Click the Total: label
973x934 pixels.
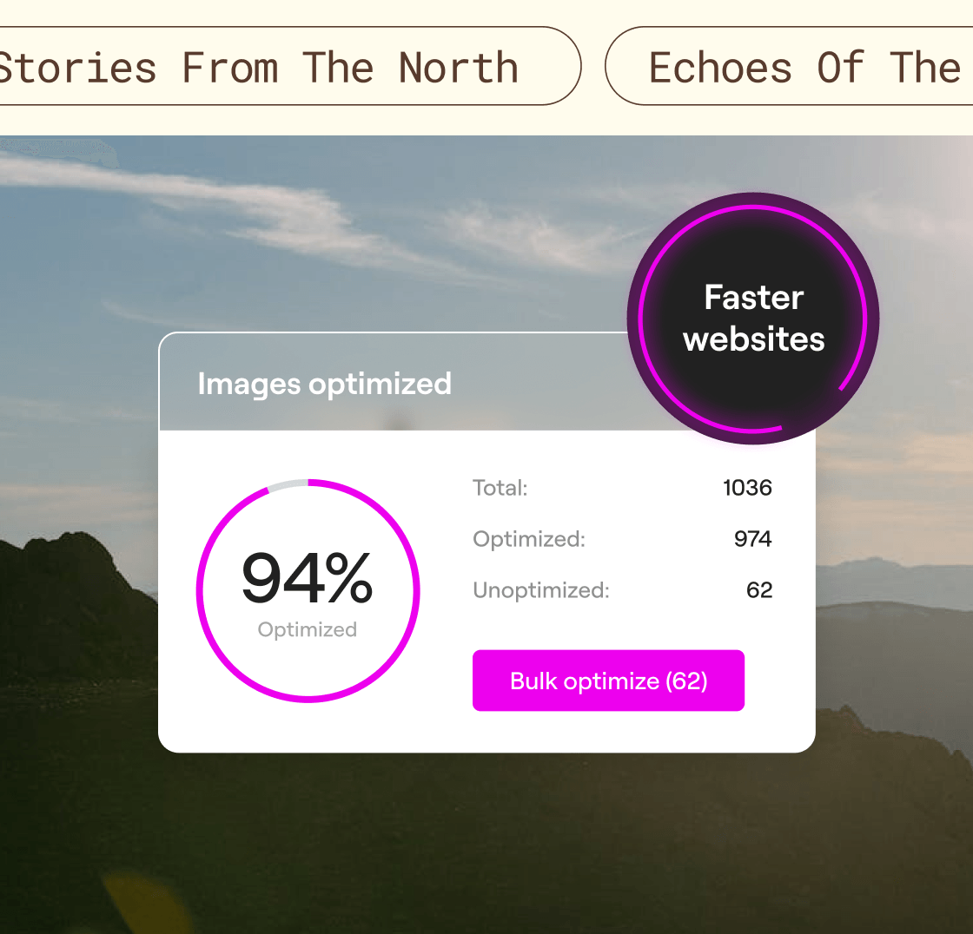(500, 488)
